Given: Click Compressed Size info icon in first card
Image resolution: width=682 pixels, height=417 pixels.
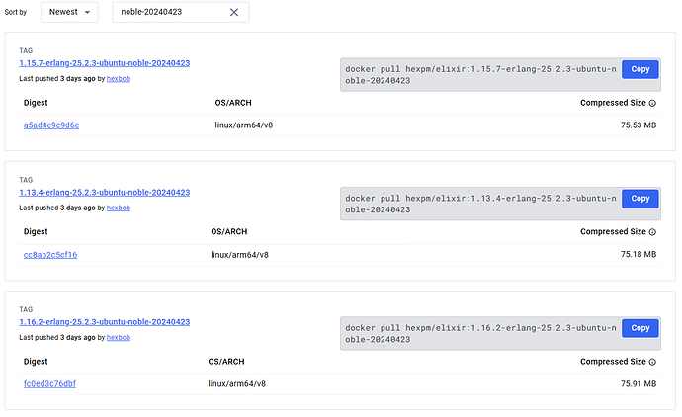Looking at the screenshot, I should [652, 103].
